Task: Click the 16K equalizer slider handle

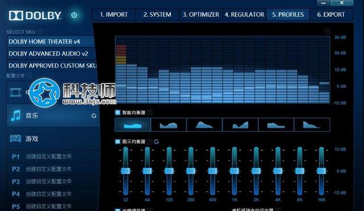Action: [322, 171]
